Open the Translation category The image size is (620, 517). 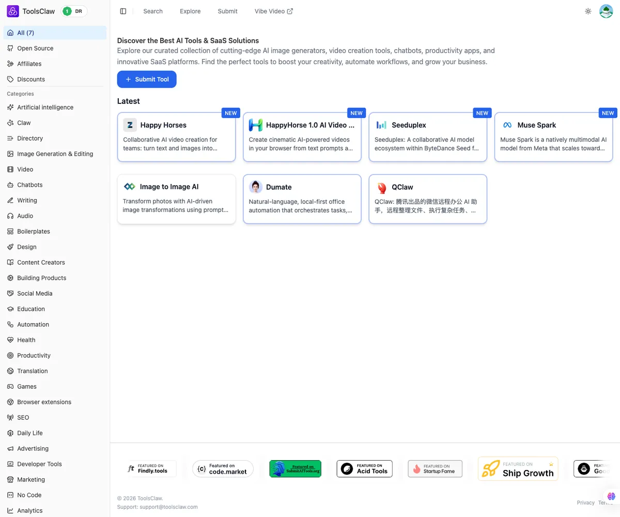[55, 371]
